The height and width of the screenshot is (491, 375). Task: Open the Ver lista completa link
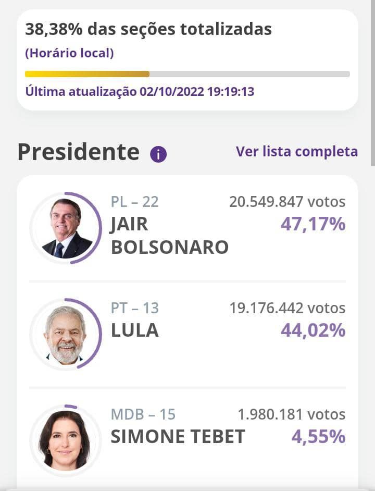click(297, 152)
